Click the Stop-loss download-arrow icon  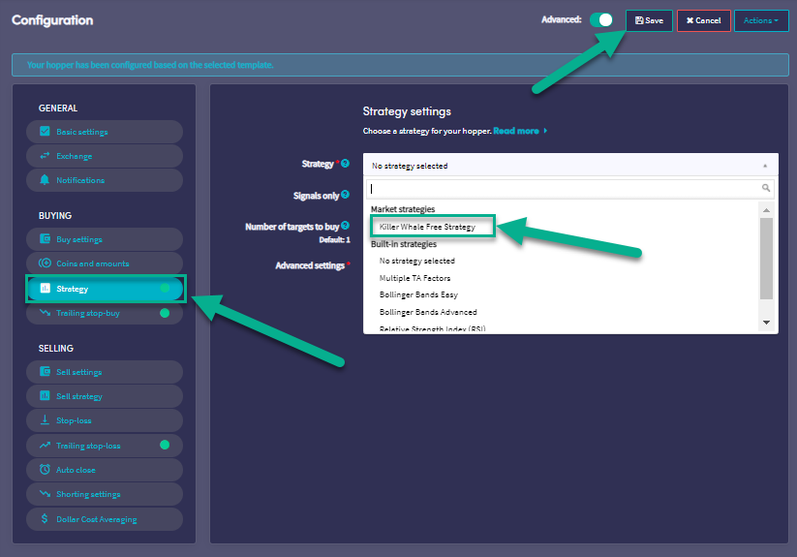click(45, 420)
